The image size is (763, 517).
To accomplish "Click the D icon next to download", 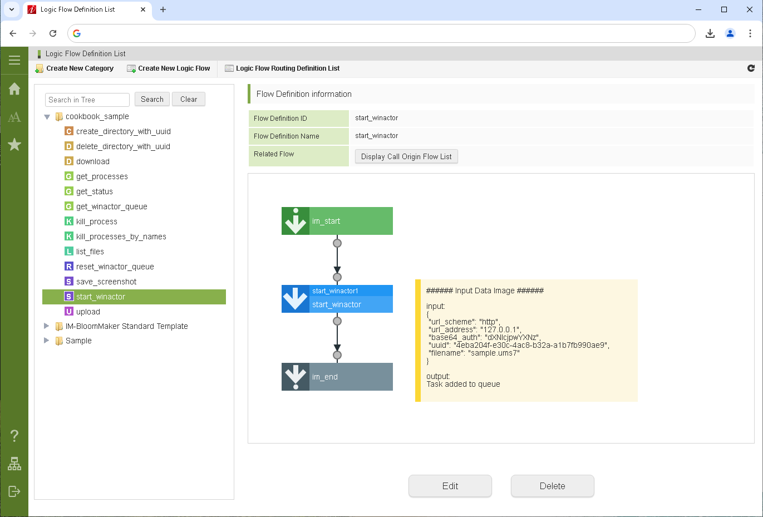I will point(69,161).
